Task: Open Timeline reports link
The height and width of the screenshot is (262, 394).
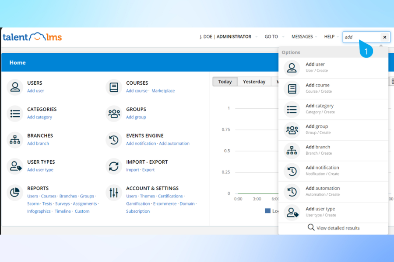Action: (63, 211)
